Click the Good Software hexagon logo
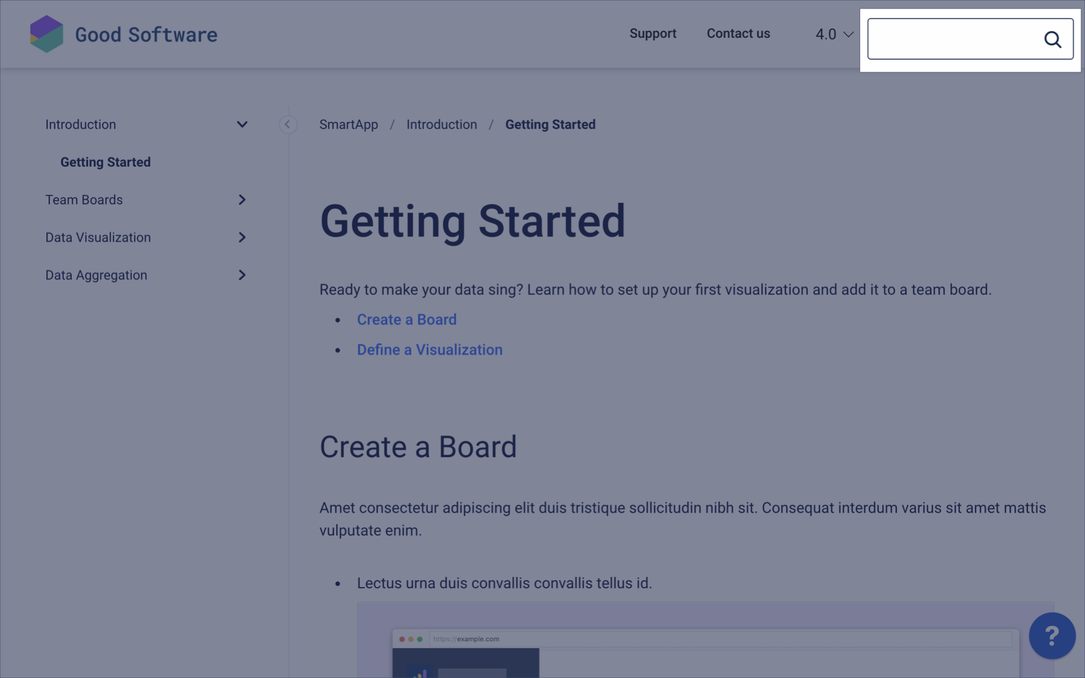1085x678 pixels. click(x=46, y=34)
